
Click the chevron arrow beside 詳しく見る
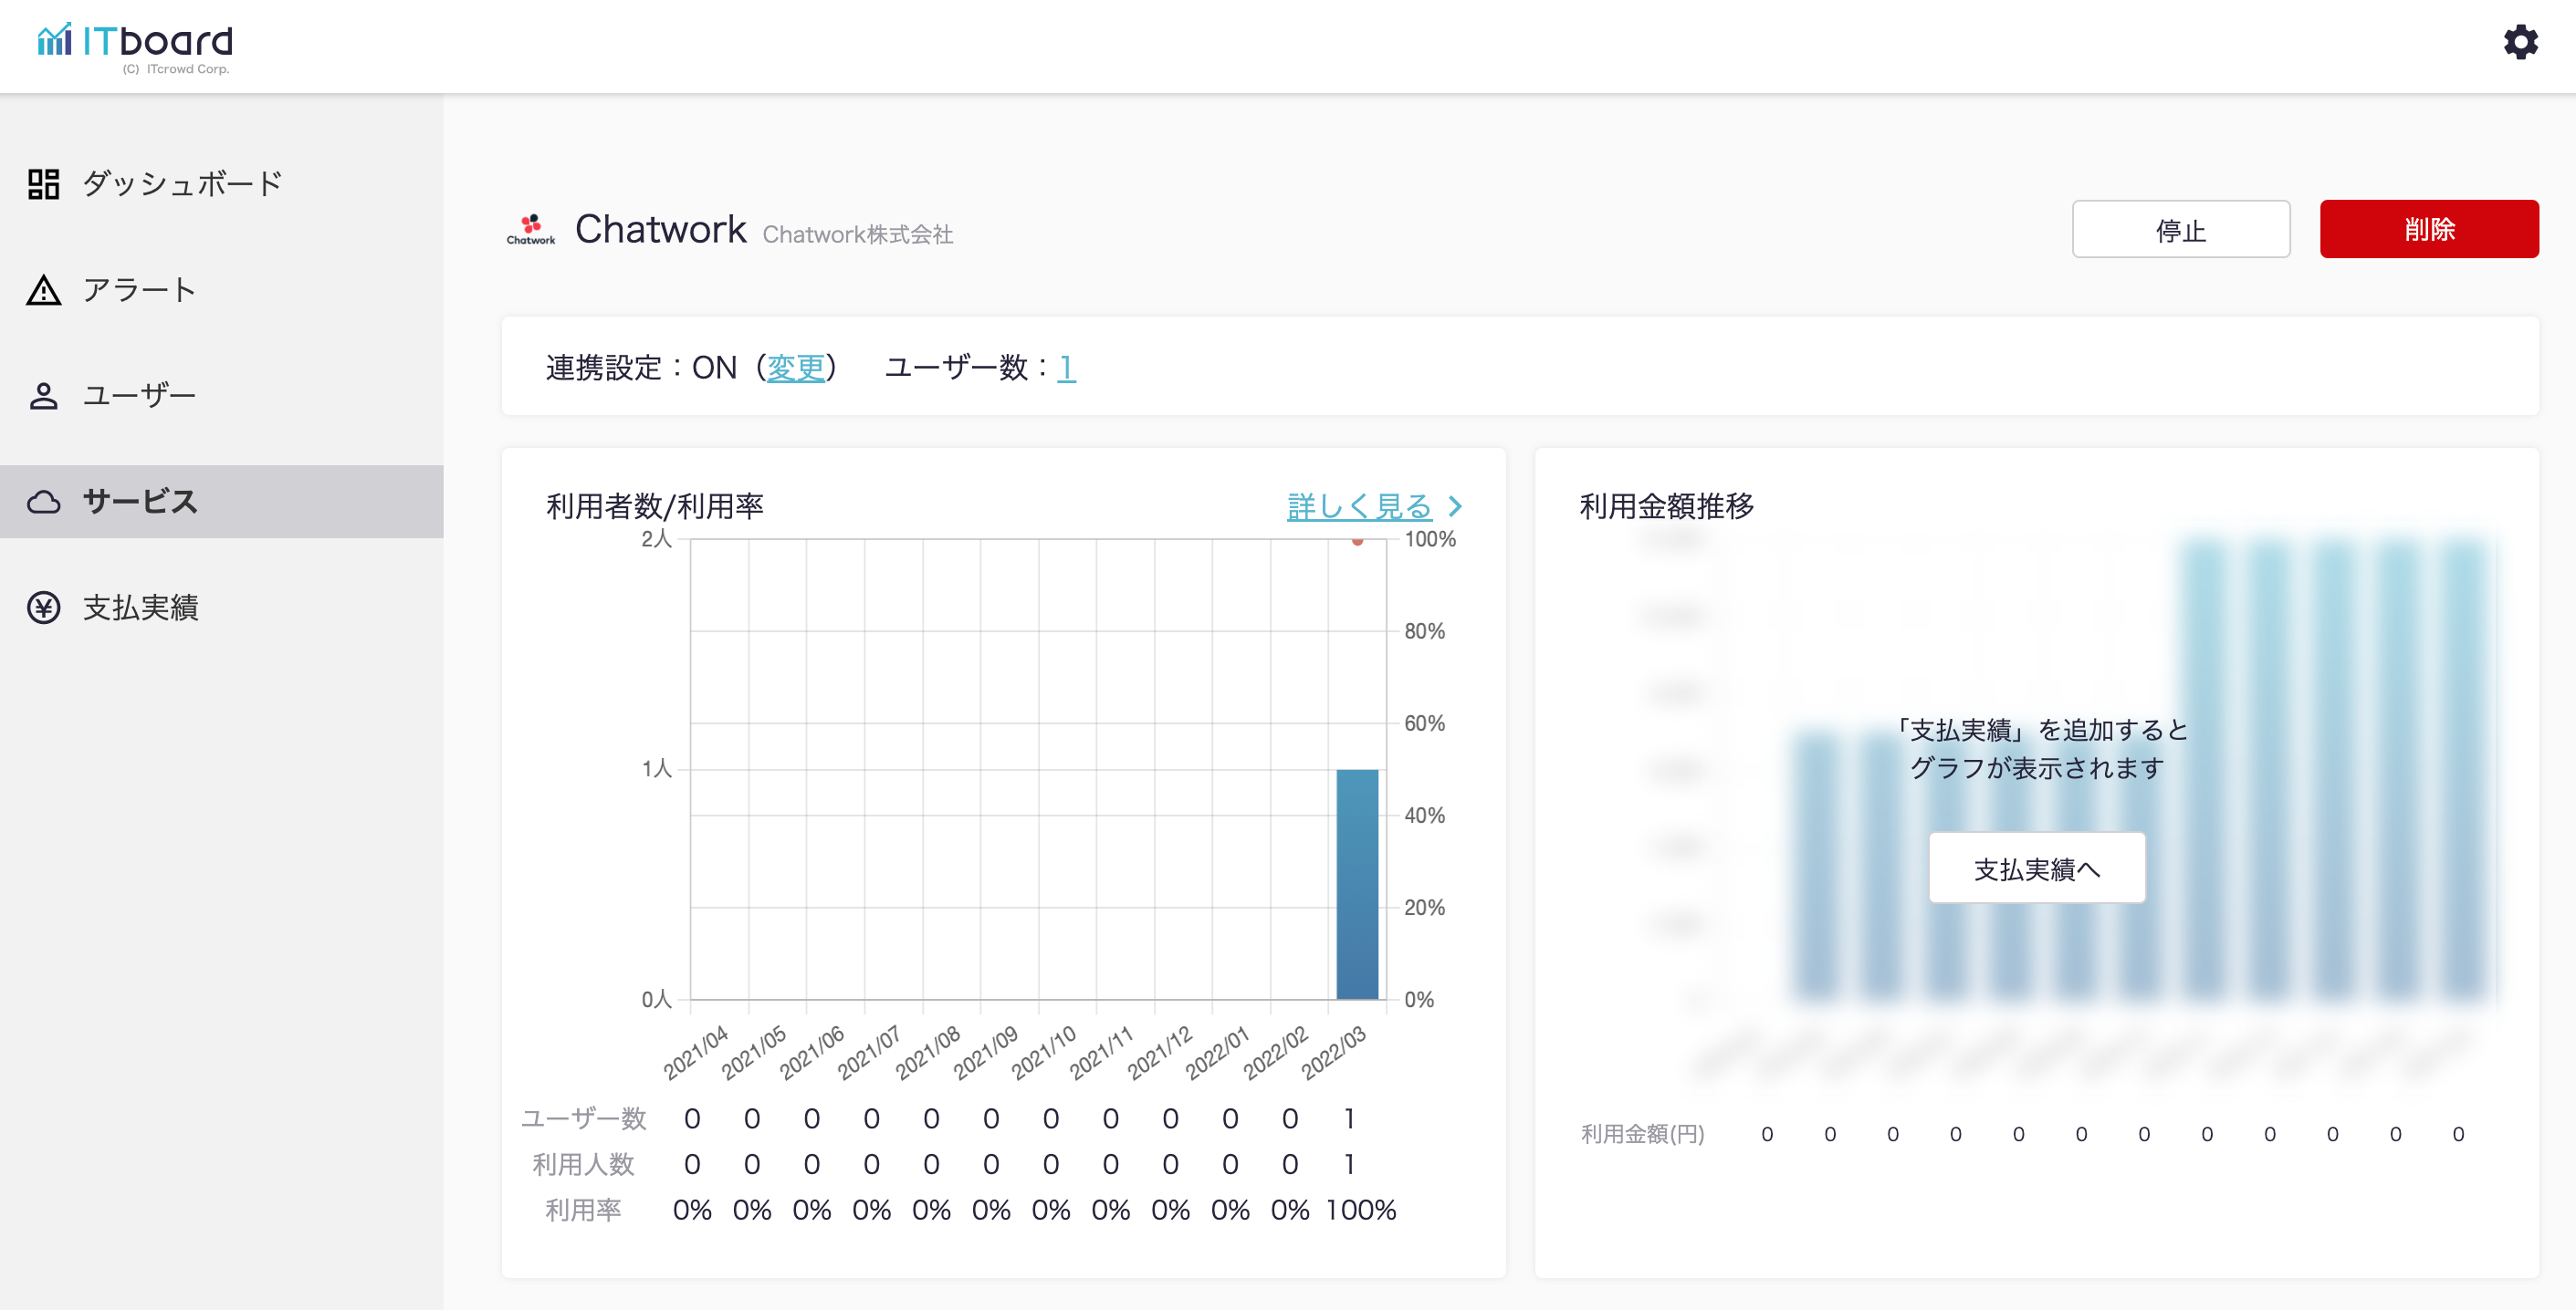click(1456, 506)
